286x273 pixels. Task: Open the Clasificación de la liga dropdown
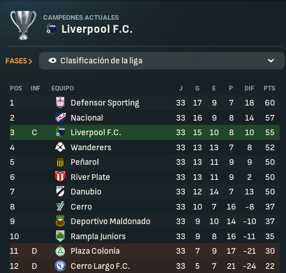(x=161, y=61)
